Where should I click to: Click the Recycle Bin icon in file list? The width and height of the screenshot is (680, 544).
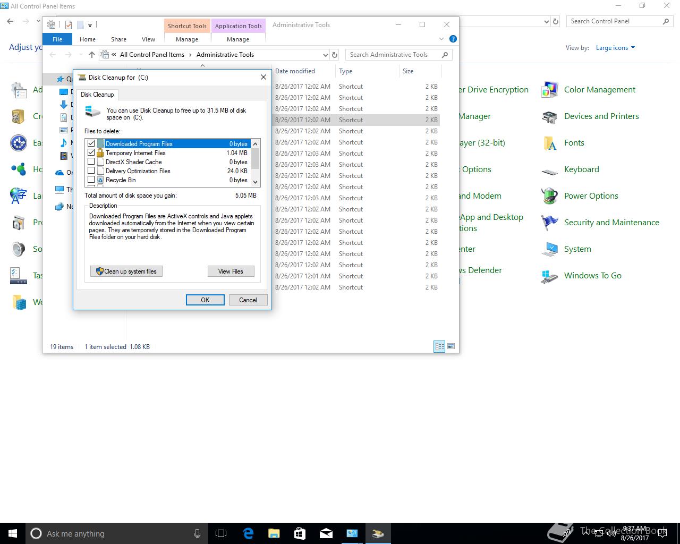point(100,180)
